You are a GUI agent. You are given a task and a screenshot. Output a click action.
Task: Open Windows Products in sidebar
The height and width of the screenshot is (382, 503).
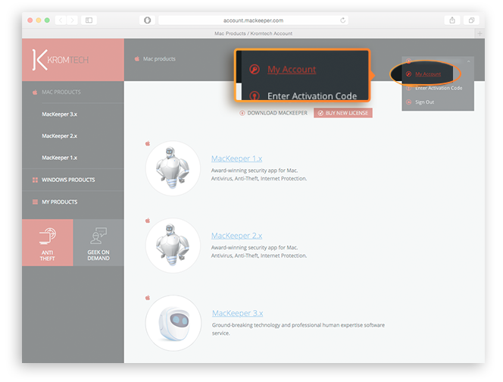(68, 180)
